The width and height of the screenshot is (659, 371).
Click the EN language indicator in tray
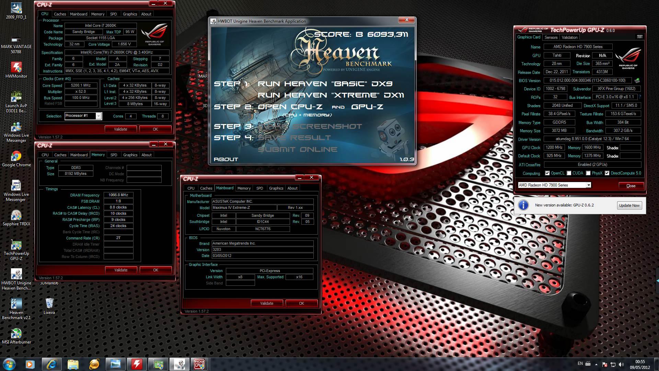coord(580,363)
